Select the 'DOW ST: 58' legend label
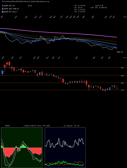 [9, 6]
